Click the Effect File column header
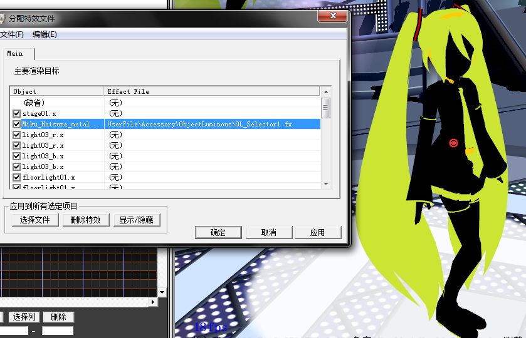 (x=212, y=91)
